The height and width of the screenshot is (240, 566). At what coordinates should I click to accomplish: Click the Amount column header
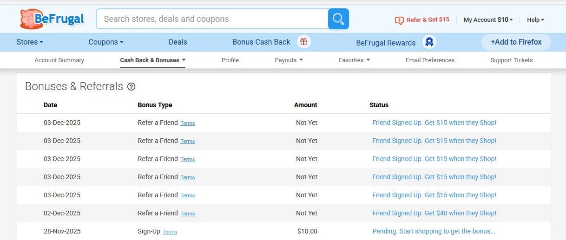click(306, 105)
